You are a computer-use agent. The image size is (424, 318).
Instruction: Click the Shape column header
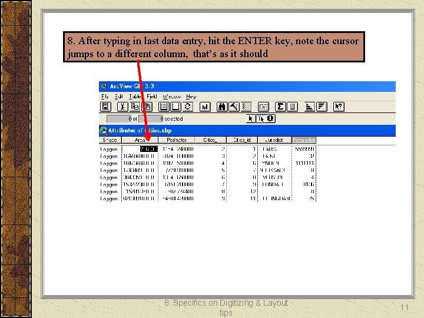(x=110, y=140)
